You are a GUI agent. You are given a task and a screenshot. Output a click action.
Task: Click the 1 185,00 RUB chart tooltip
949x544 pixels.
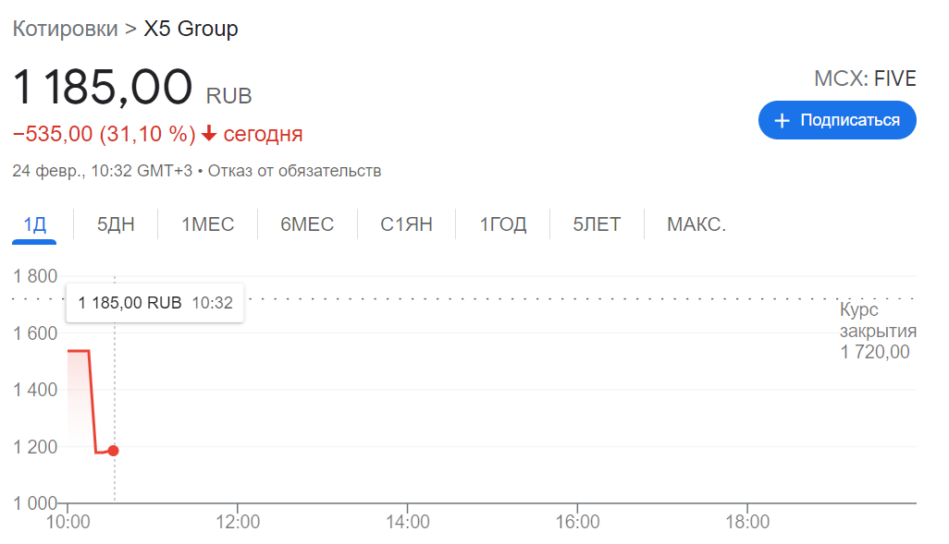(154, 302)
